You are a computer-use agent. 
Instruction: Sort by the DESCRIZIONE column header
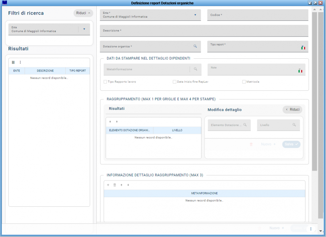tap(45, 71)
